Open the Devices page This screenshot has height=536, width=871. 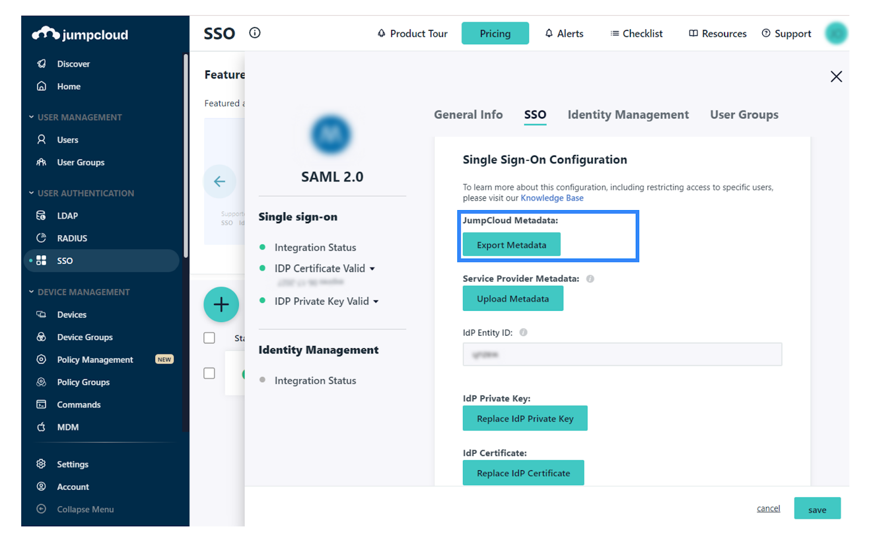pyautogui.click(x=71, y=315)
